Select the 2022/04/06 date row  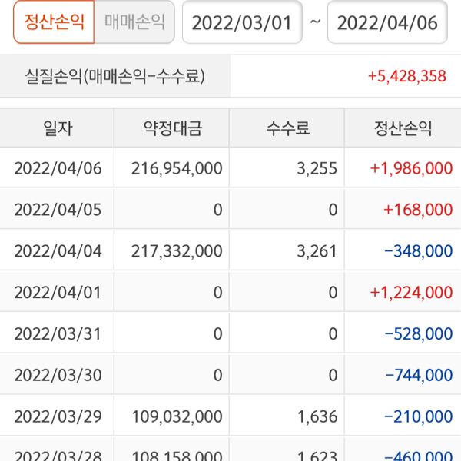tap(58, 168)
